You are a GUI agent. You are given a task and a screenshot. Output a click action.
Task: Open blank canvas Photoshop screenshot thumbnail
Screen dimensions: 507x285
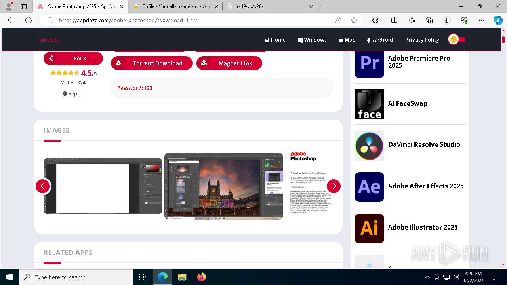[x=103, y=186]
